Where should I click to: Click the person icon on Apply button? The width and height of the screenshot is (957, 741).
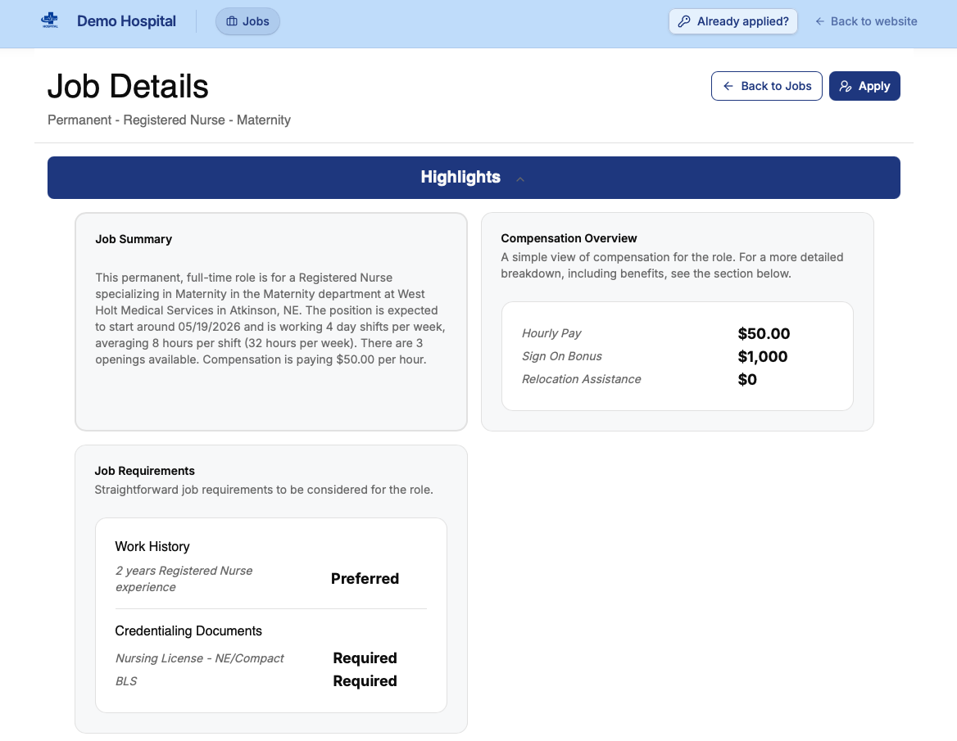[846, 86]
